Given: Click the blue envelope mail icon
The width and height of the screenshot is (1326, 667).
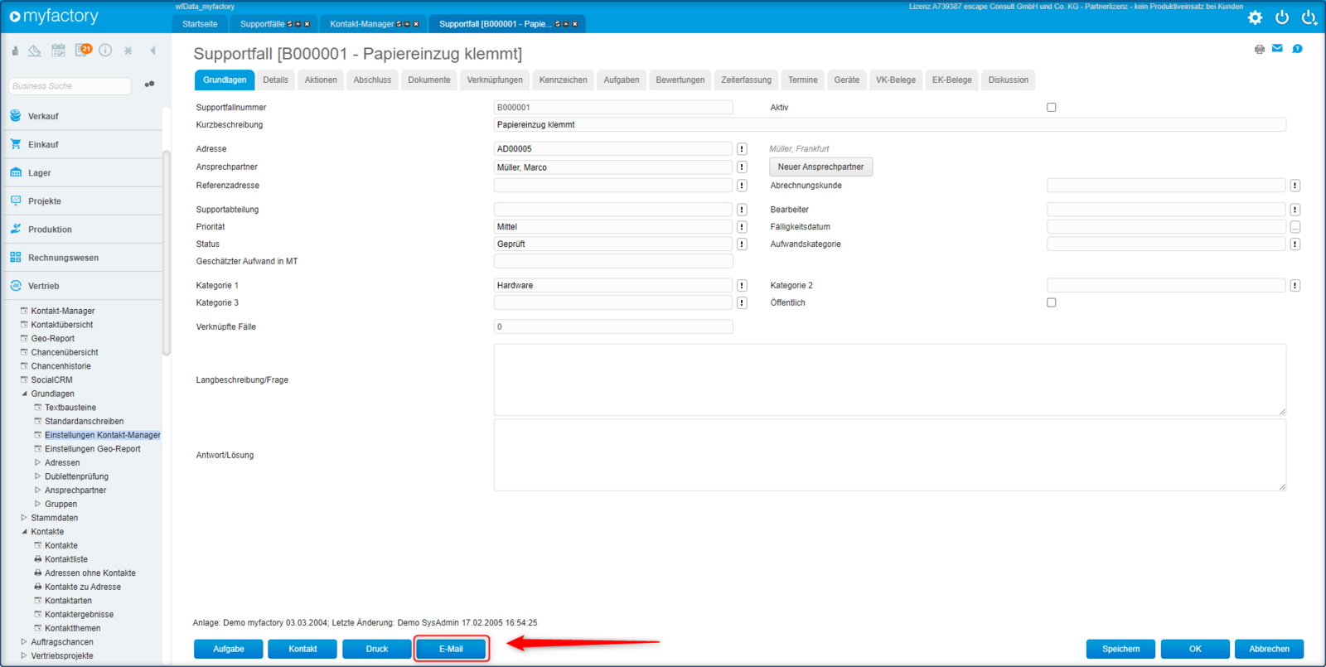Looking at the screenshot, I should 1277,49.
